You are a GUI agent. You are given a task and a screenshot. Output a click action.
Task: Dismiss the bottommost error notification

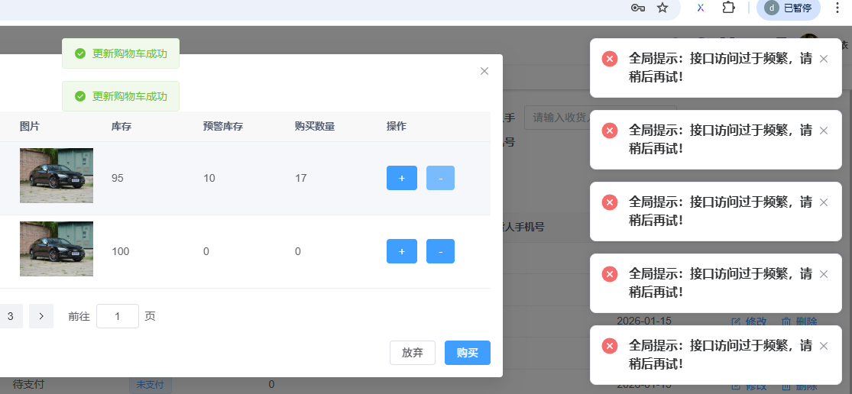pyautogui.click(x=823, y=346)
